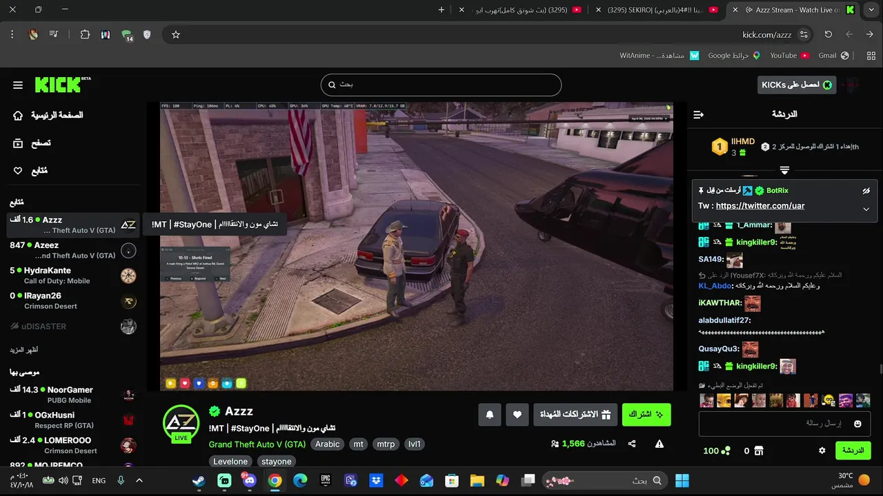Click the extension with badge 14
Image resolution: width=883 pixels, height=496 pixels.
(127, 35)
